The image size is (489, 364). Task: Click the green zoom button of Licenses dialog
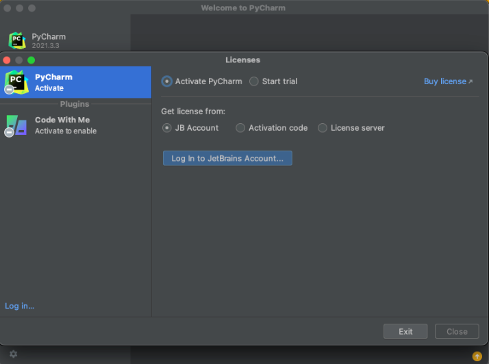tap(31, 60)
